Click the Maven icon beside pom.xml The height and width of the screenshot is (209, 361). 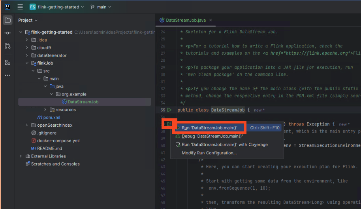[x=39, y=117]
